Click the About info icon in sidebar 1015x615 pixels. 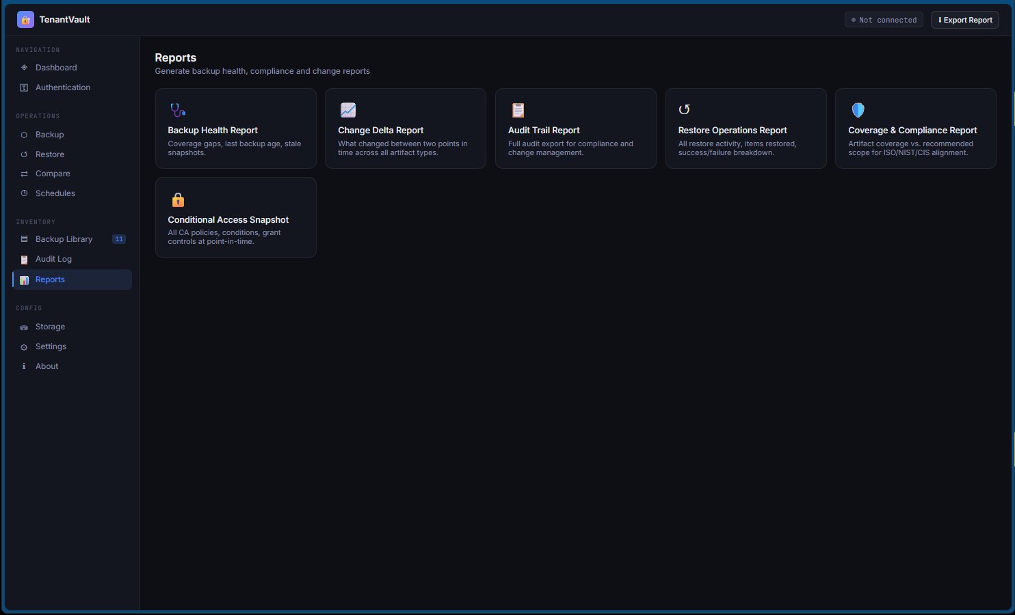(24, 366)
